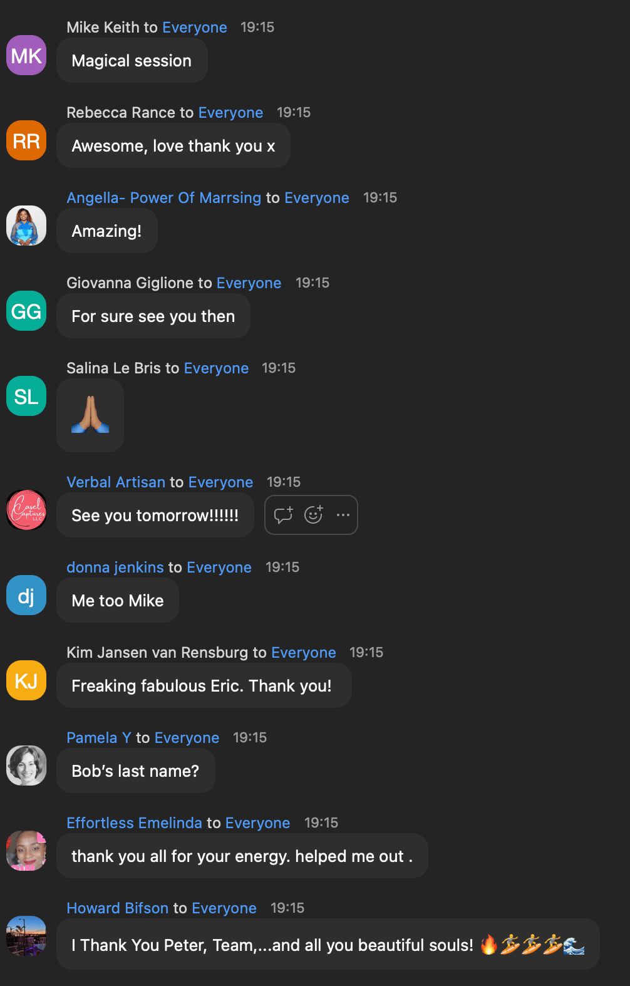Image resolution: width=630 pixels, height=986 pixels.
Task: Click reply-in-thread icon beside Verbal Artisan's message
Action: coord(283,515)
